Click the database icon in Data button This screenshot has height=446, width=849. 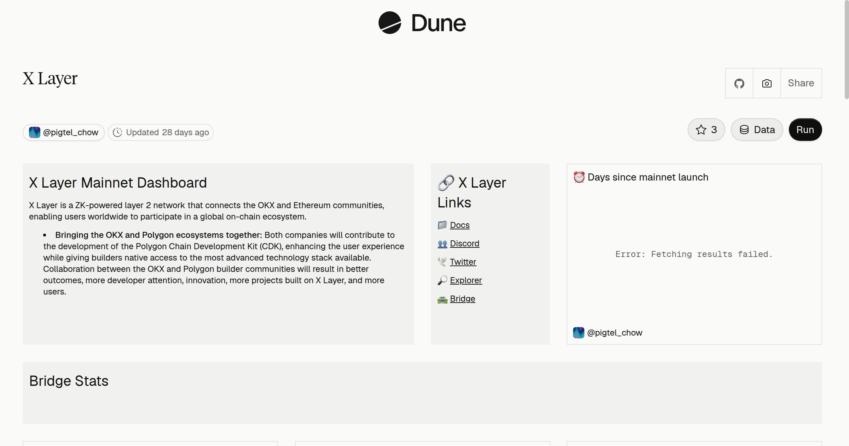click(744, 130)
